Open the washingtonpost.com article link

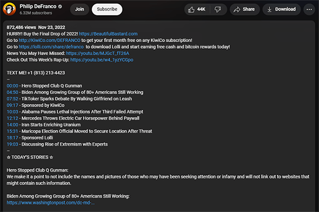(x=51, y=202)
